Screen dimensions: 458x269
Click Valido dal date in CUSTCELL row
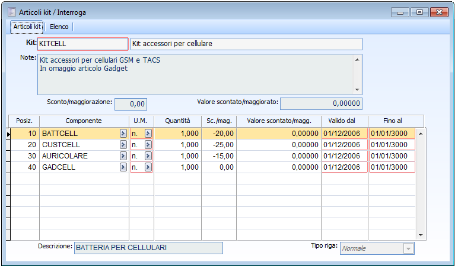pos(345,145)
